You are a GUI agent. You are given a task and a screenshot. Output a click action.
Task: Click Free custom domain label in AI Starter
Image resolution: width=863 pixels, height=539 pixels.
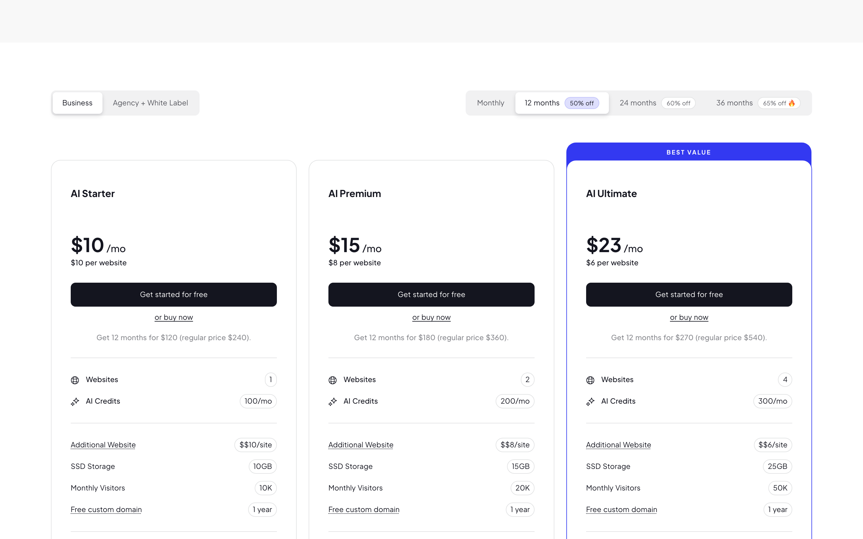pos(106,510)
